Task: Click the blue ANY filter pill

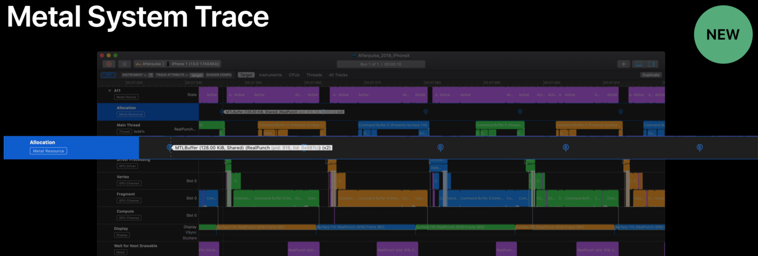Action: 108,75
